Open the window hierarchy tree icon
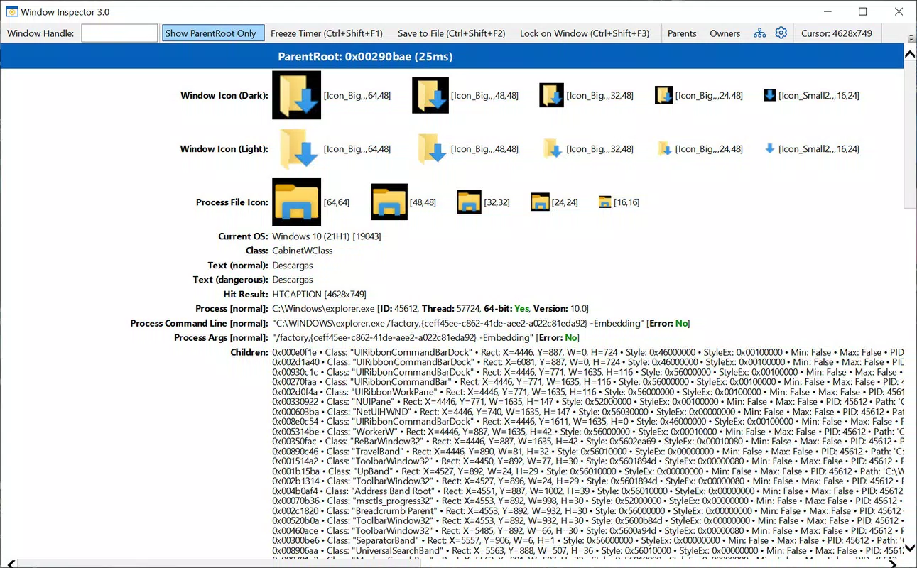This screenshot has width=917, height=568. point(760,33)
